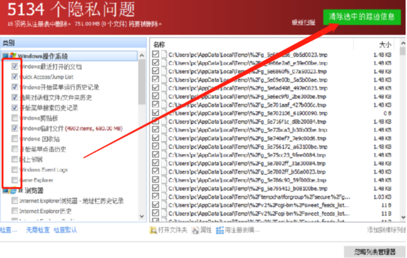This screenshot has width=407, height=258.
Task: Click the IE browser category icon
Action: [x=13, y=191]
